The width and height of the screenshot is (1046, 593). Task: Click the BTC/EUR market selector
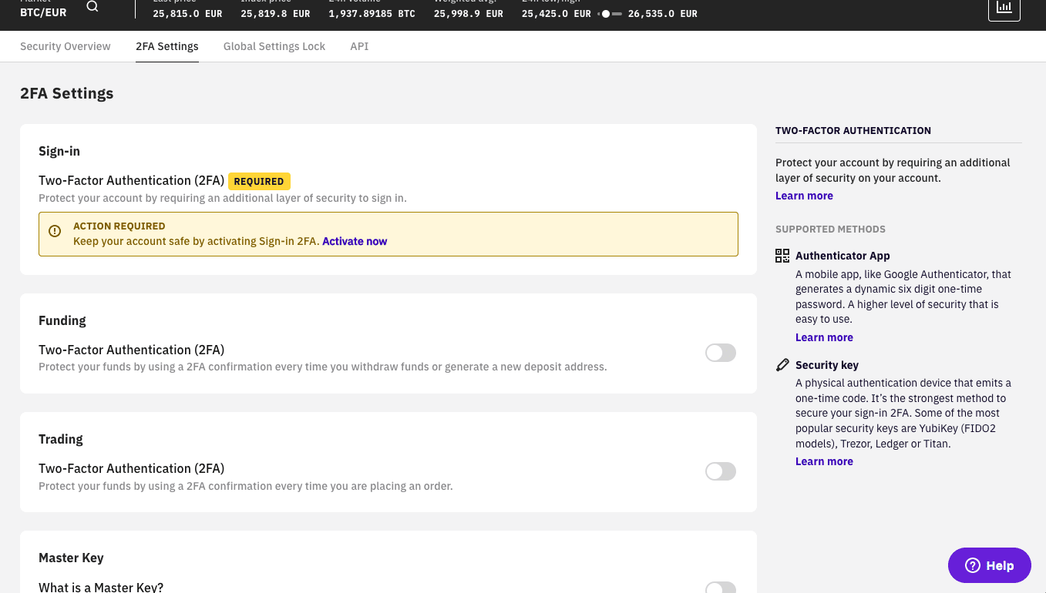(43, 12)
